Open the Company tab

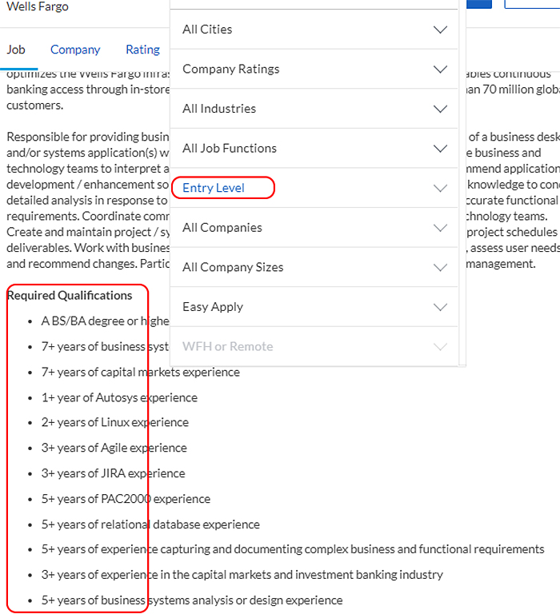coord(75,50)
